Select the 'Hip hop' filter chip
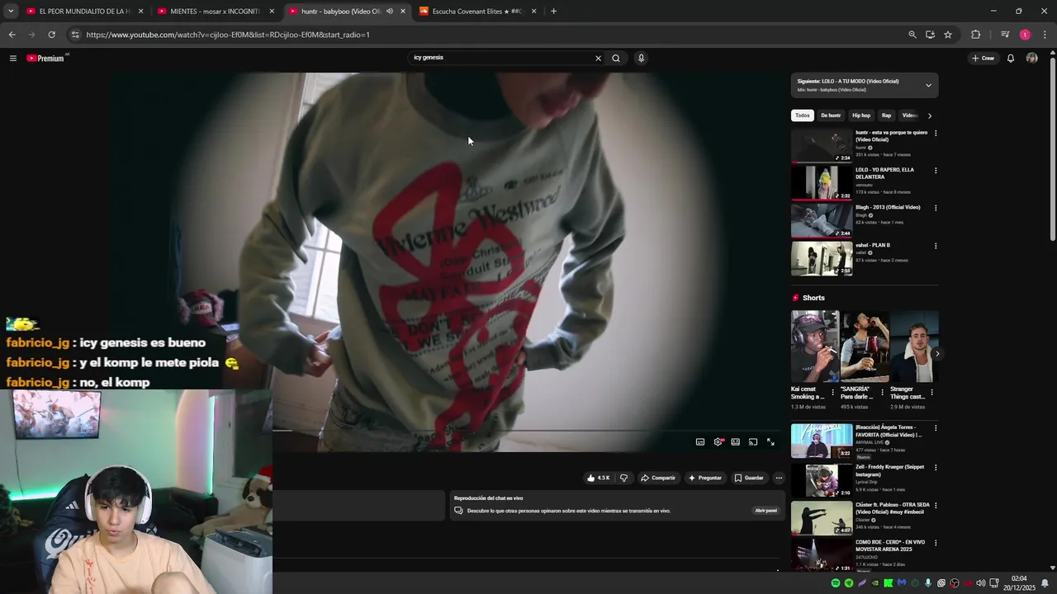Viewport: 1057px width, 594px height. coord(861,115)
